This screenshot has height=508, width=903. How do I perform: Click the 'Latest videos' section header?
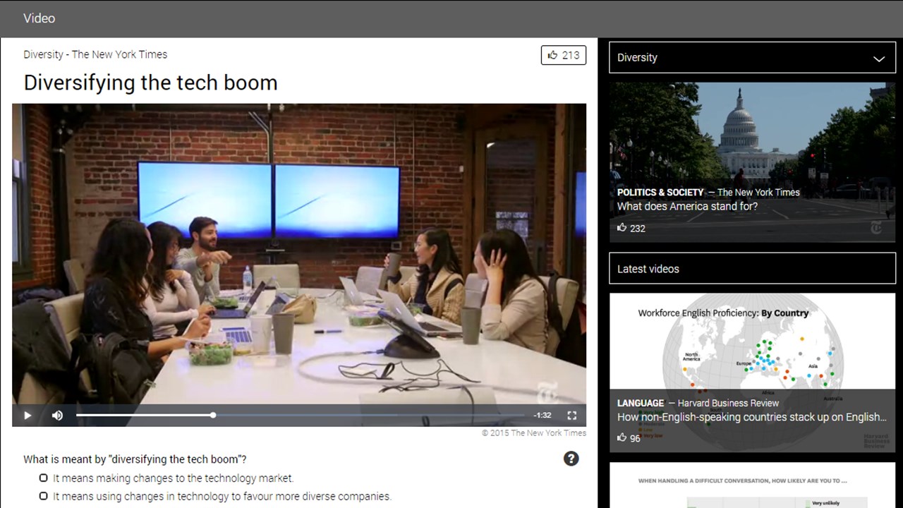pos(753,269)
